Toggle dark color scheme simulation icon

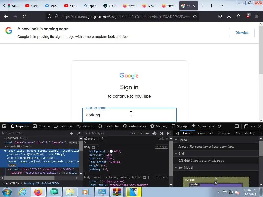[162, 133]
